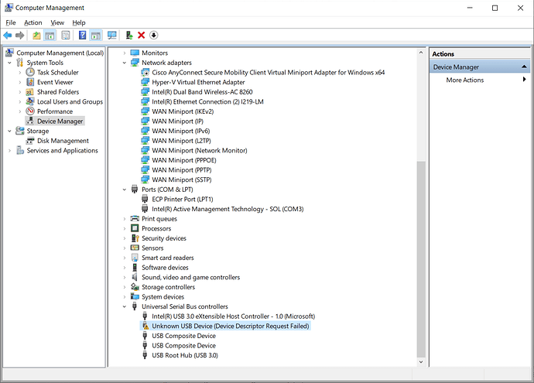Click the Disk Management icon
Viewport: 534px width, 383px height.
click(30, 141)
